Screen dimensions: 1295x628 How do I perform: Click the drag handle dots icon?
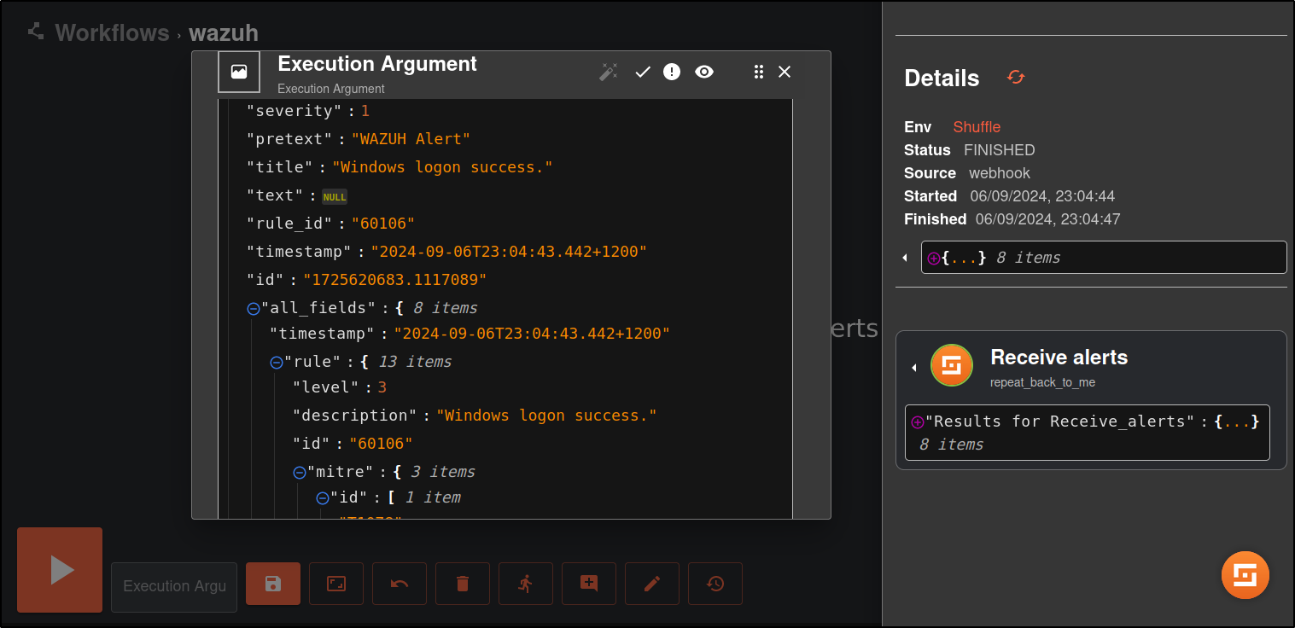[x=758, y=72]
